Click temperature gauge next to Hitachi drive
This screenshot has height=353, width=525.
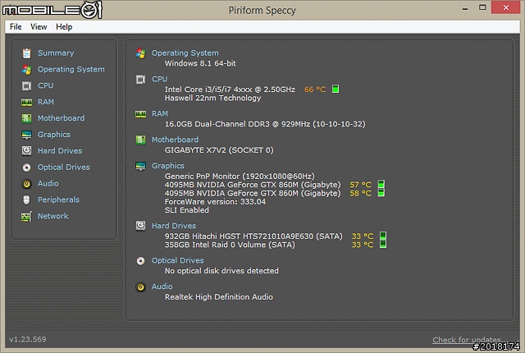383,236
